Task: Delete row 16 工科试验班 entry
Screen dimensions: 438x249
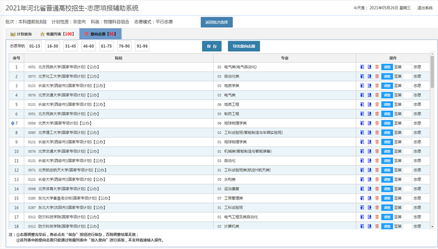Action: point(377,207)
